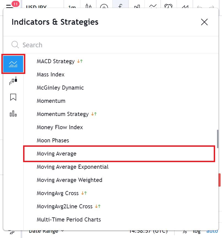Select the Built-ins indicators sidebar icon
Screen dimensions: 222x238
pyautogui.click(x=13, y=64)
